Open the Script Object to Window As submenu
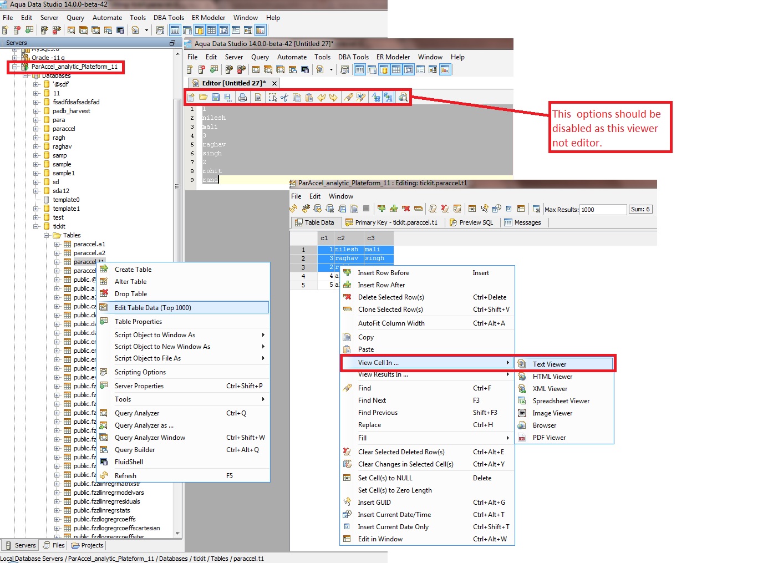 (x=183, y=335)
